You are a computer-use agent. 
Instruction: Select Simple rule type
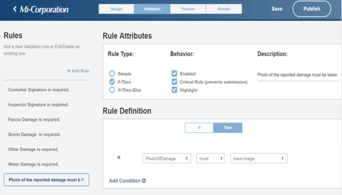point(112,73)
